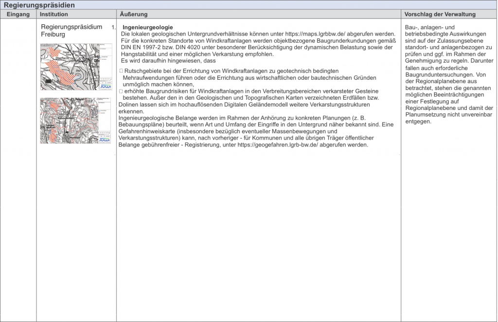Click the legend panel of the lower map
The width and height of the screenshot is (498, 322).
(104, 112)
